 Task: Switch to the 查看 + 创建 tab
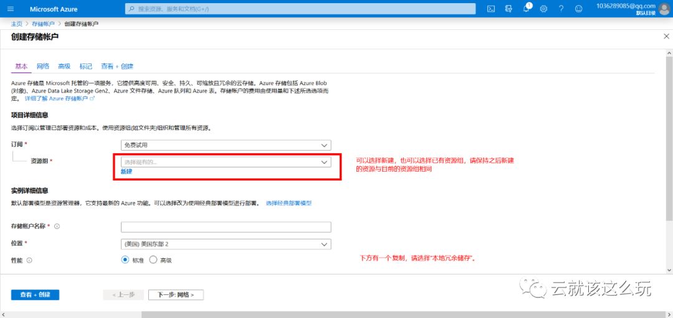(117, 67)
